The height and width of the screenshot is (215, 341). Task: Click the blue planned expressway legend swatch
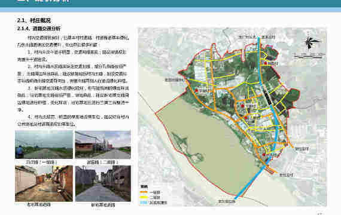[144, 202]
